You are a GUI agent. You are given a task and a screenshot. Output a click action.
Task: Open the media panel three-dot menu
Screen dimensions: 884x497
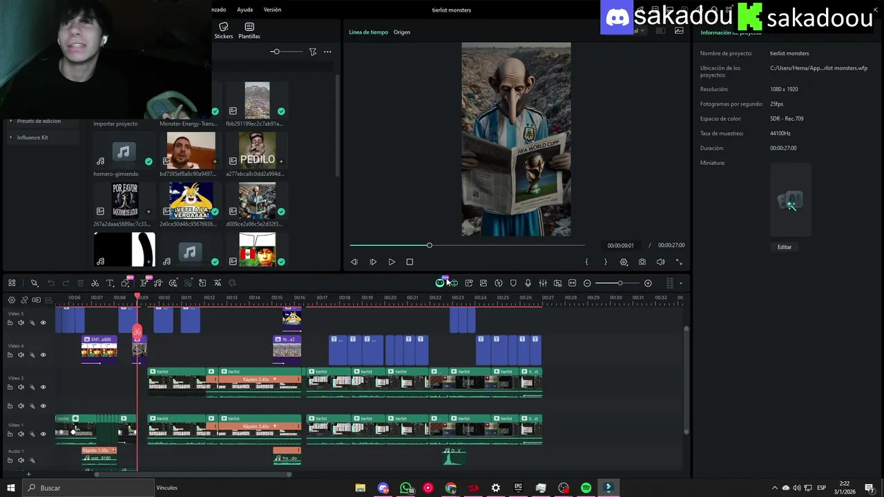point(327,52)
